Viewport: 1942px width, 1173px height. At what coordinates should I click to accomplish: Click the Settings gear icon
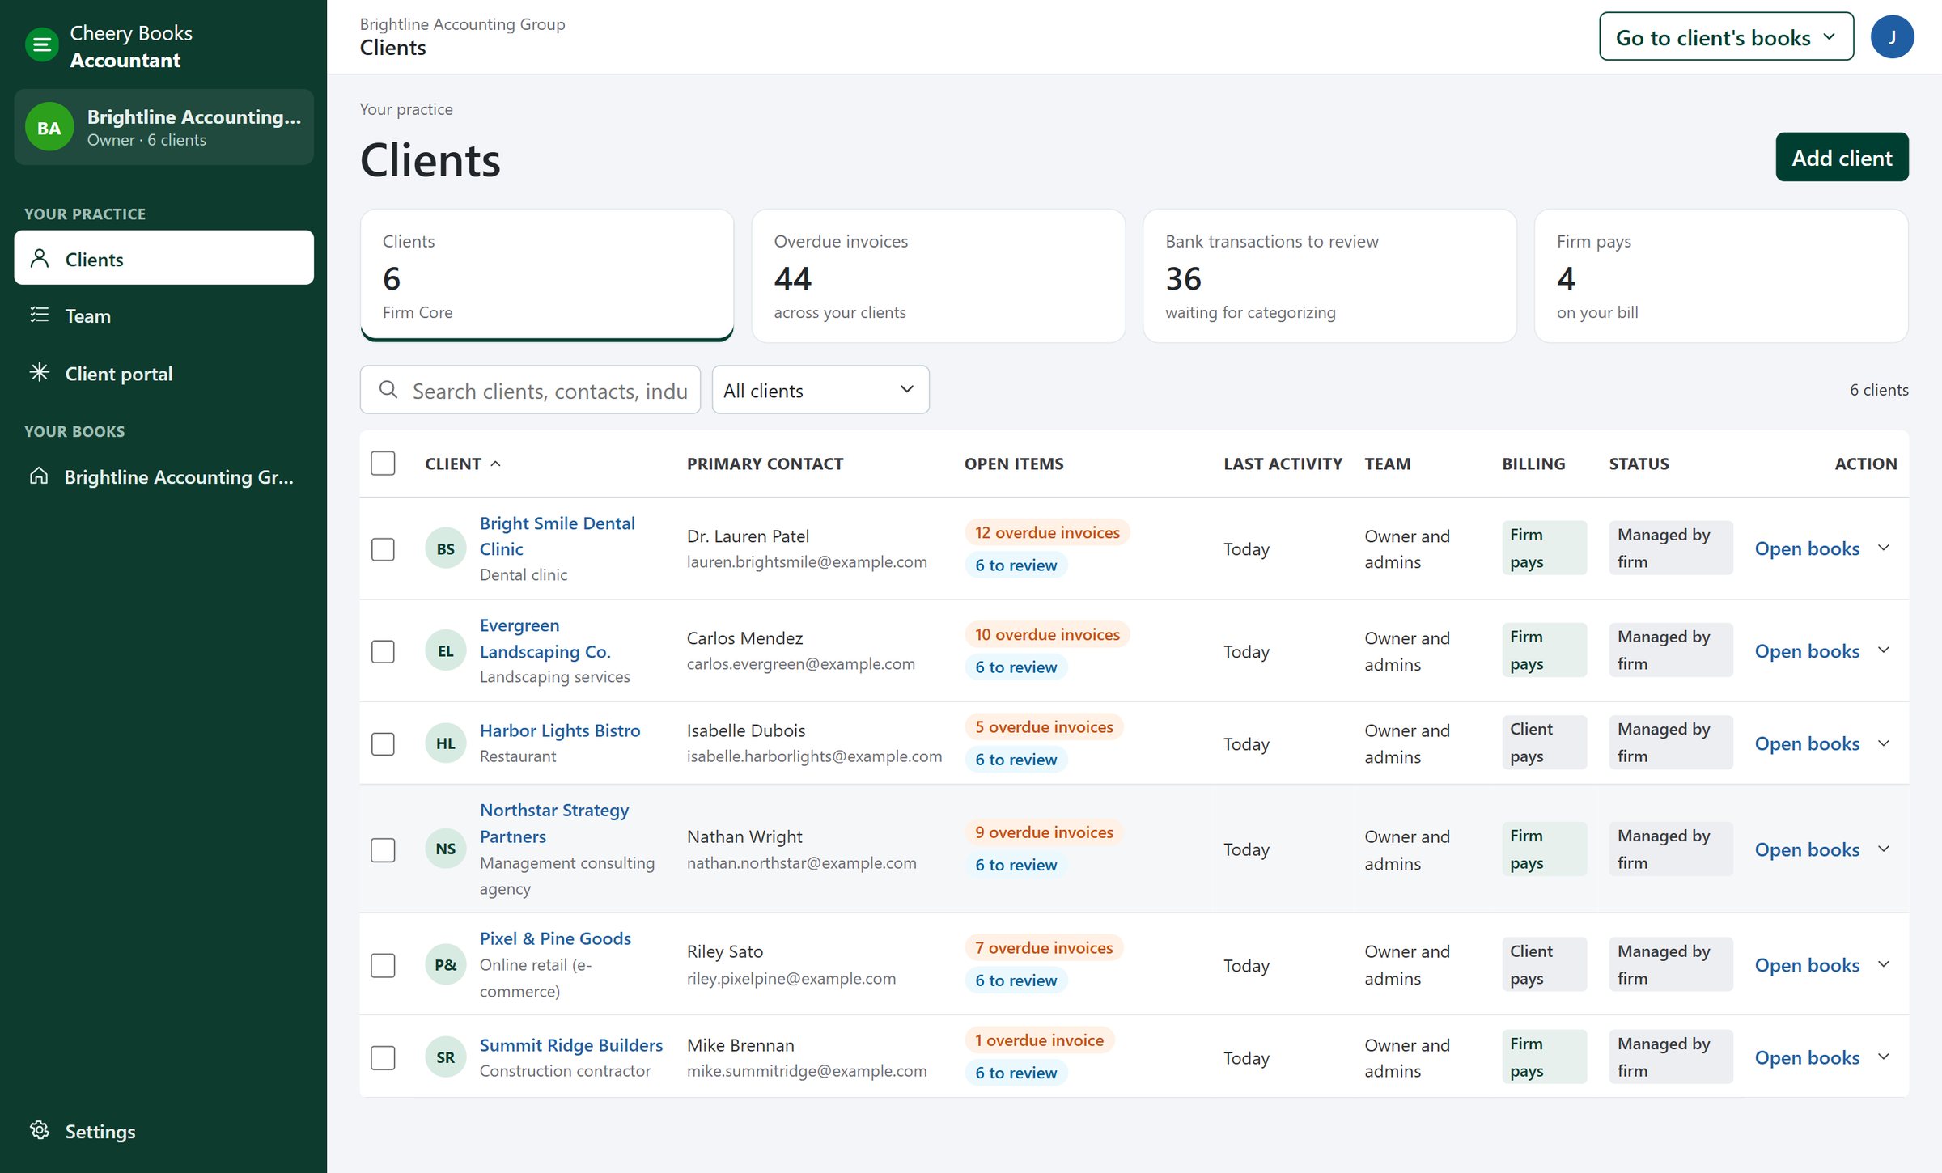(x=40, y=1130)
